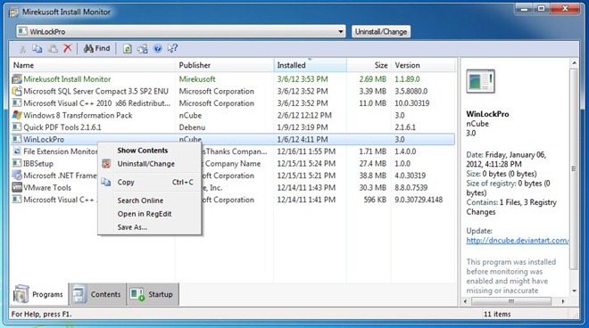Select Quick PDF Tools 2.1.6.1 row
This screenshot has width=589, height=328.
coord(233,127)
